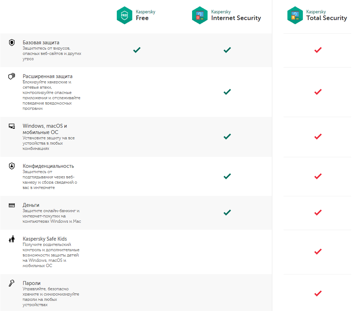The width and height of the screenshot is (362, 311).
Task: Click the Расширенная защита feature heading
Action: 47,76
